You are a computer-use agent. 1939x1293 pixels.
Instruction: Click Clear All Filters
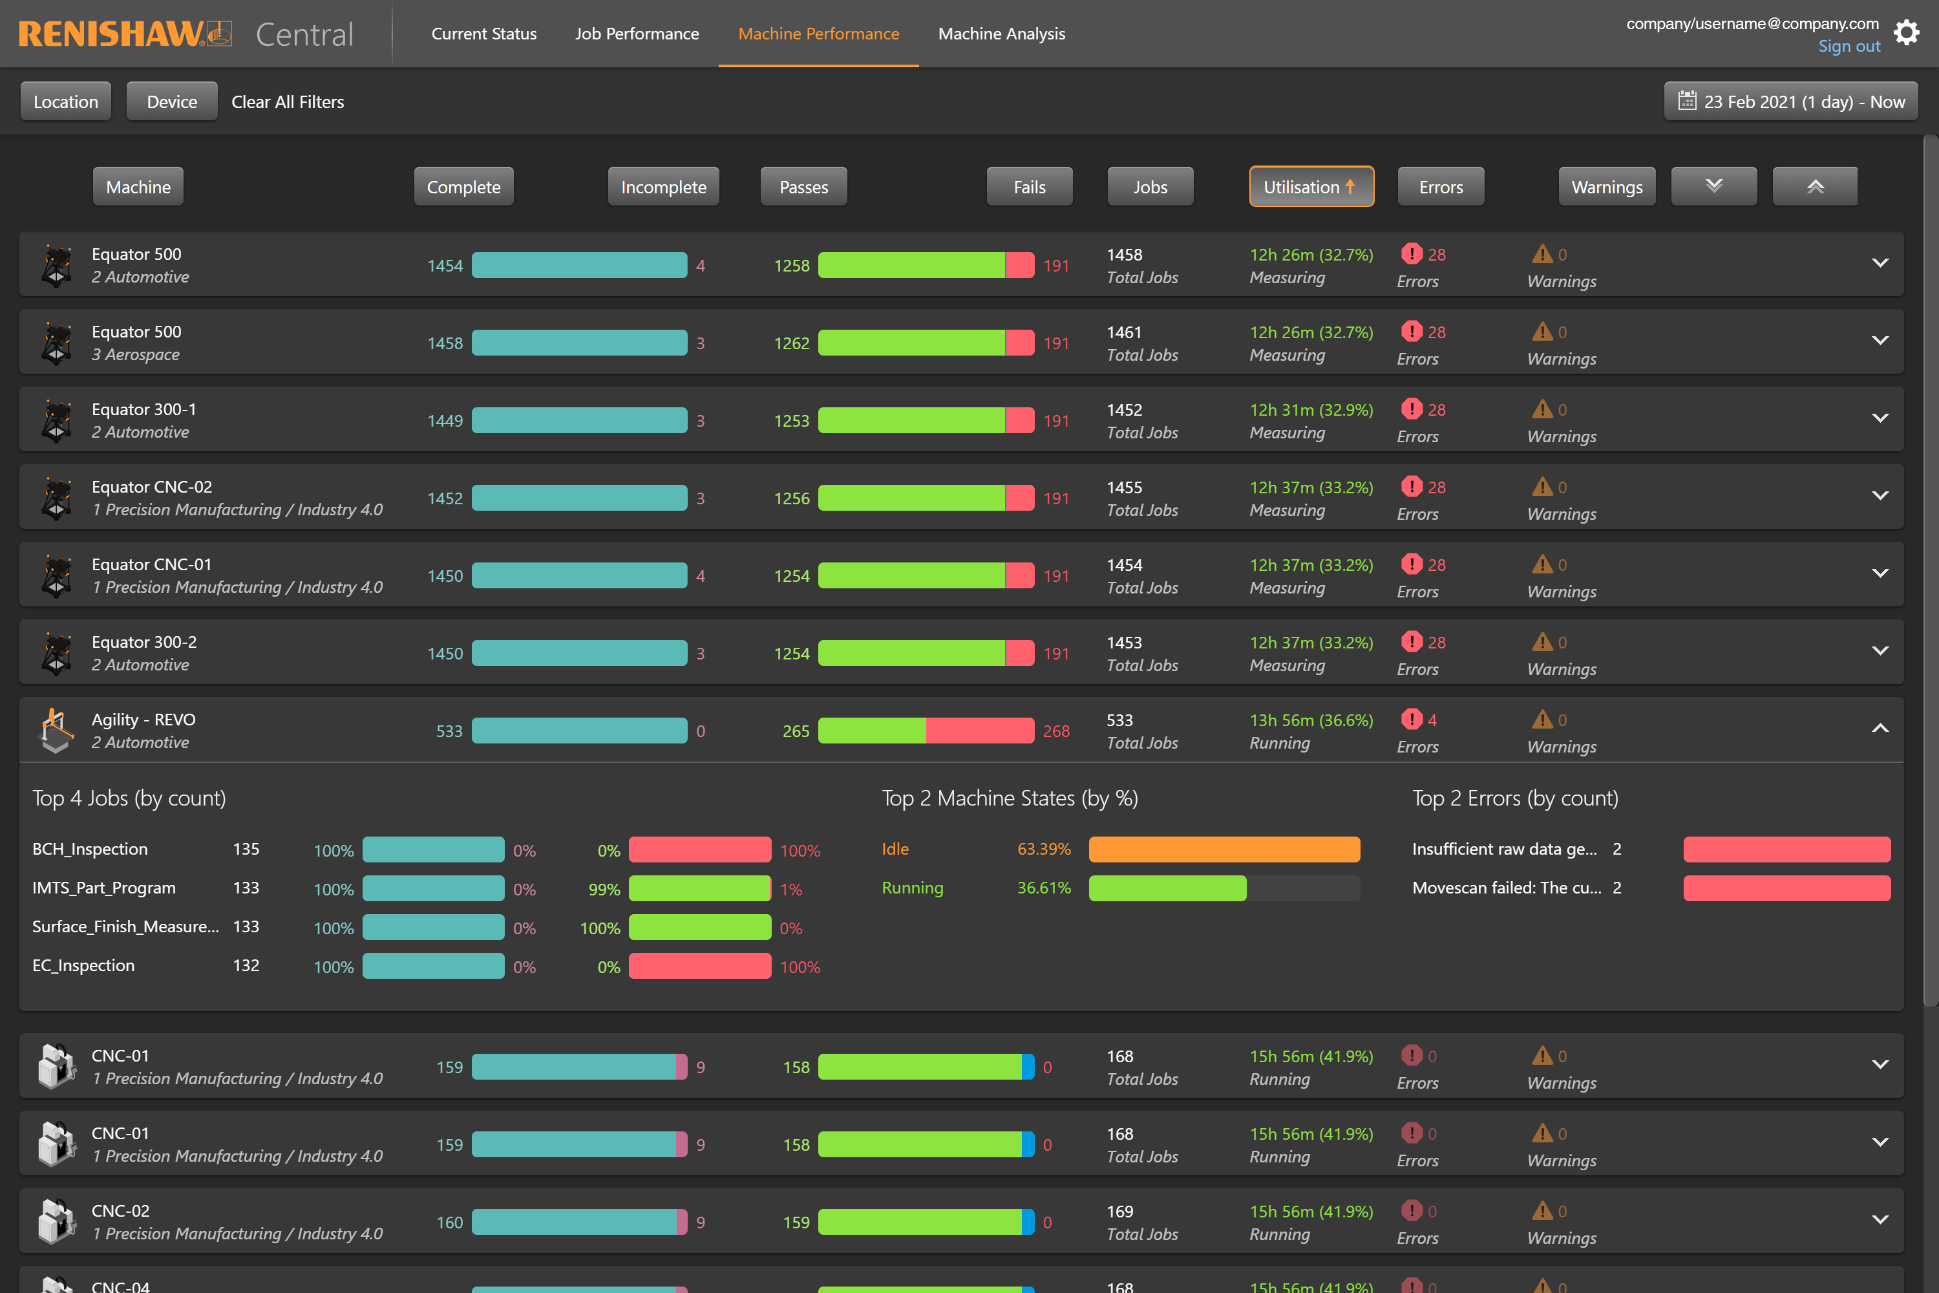click(x=288, y=102)
